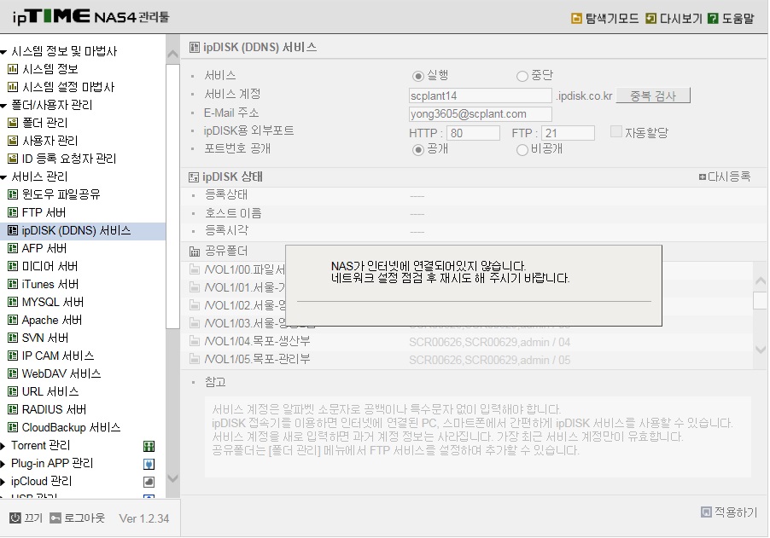Open CloudBackup 서비스 menu item
The image size is (770, 538).
pyautogui.click(x=71, y=428)
